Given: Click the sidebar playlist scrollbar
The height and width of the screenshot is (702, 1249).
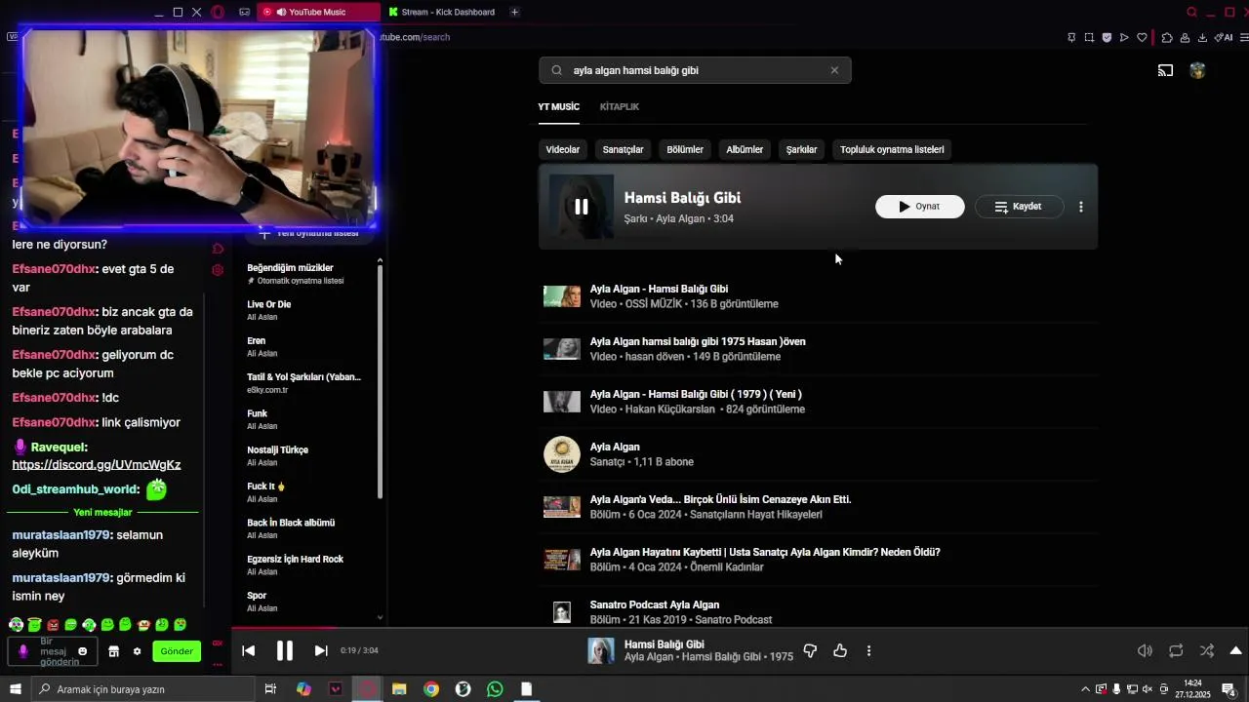Looking at the screenshot, I should [x=380, y=380].
